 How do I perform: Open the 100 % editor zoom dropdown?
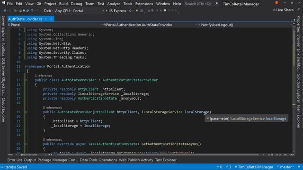13,154
